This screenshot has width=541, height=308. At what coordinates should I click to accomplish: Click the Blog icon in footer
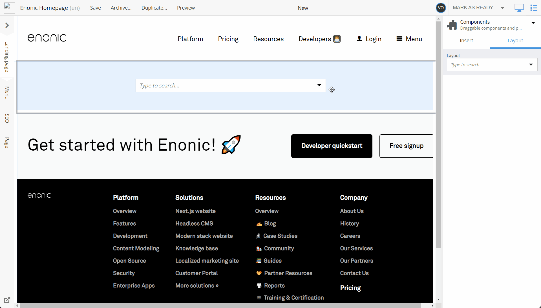(x=259, y=224)
